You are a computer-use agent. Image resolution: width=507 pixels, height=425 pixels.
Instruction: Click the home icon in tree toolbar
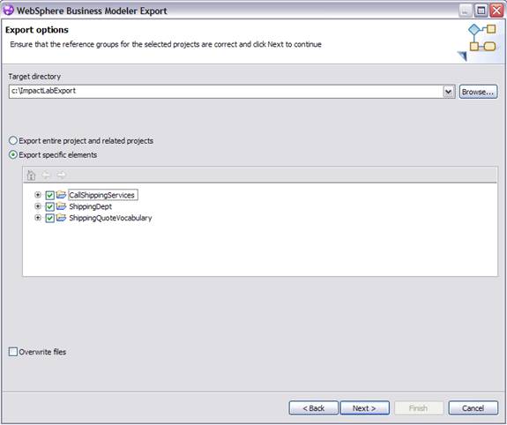pyautogui.click(x=31, y=175)
